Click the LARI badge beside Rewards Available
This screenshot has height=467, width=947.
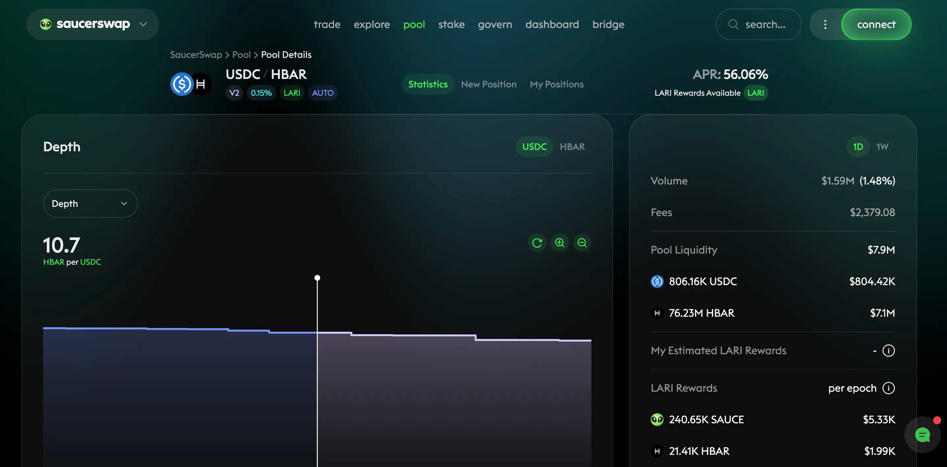tap(755, 93)
